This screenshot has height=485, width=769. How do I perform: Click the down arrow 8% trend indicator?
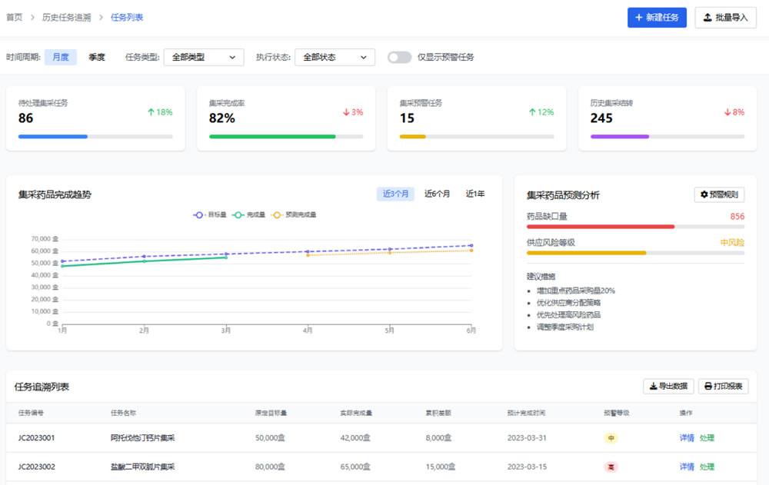click(x=734, y=112)
